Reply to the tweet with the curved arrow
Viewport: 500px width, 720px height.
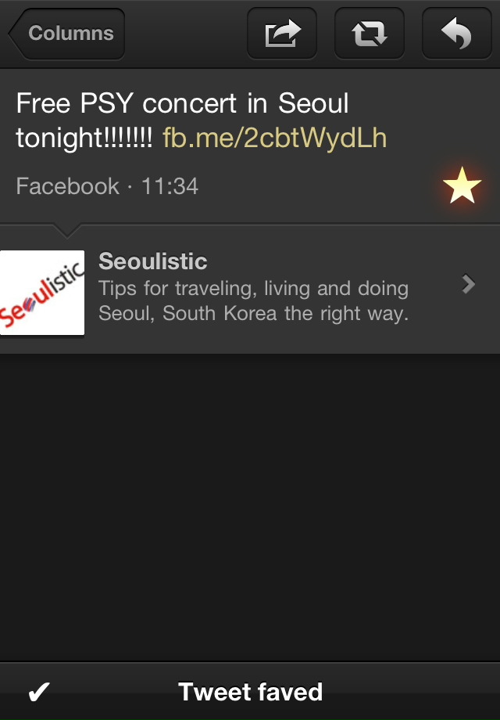pyautogui.click(x=456, y=34)
